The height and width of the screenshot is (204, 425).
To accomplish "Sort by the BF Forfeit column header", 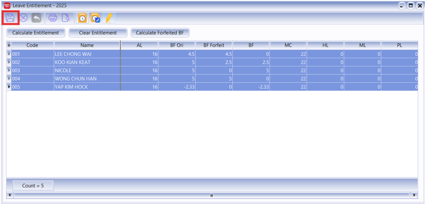I will tap(214, 45).
